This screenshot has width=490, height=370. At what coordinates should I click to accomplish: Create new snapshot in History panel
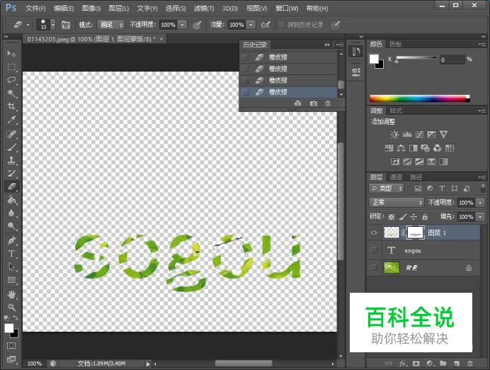[x=313, y=103]
